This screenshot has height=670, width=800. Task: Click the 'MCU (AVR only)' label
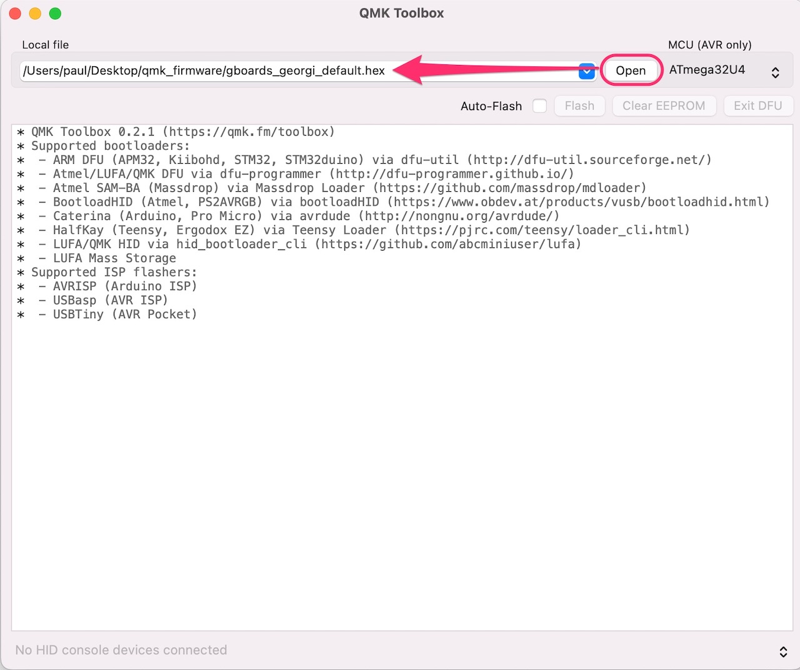click(x=710, y=45)
